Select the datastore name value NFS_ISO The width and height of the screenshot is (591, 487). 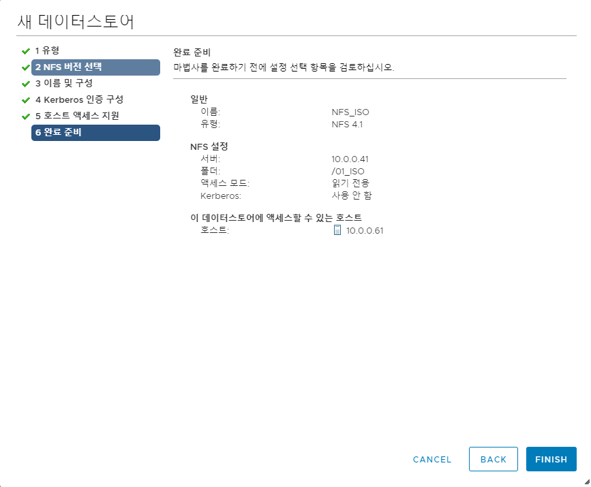pos(350,112)
